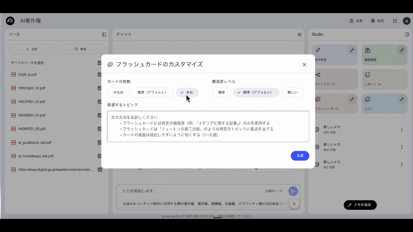Viewport: 413px width, 232px height.
Task: Click the NotebookLM logo icon
Action: coord(10,21)
